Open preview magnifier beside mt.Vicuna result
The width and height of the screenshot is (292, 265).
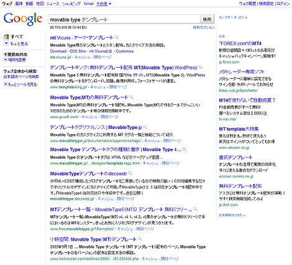point(117,37)
